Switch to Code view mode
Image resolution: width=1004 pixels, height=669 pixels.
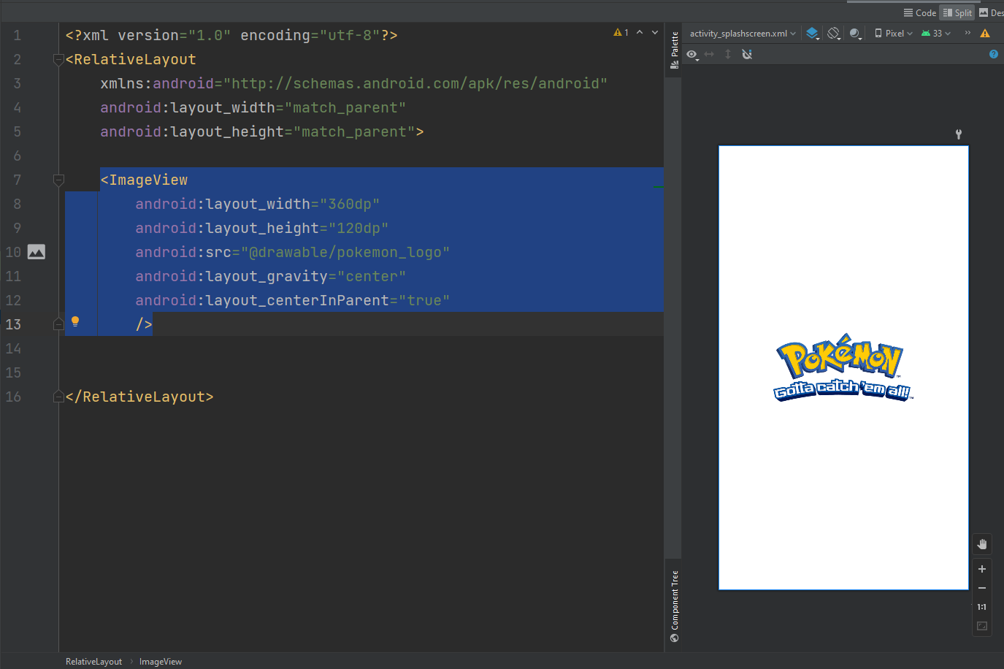coord(919,12)
